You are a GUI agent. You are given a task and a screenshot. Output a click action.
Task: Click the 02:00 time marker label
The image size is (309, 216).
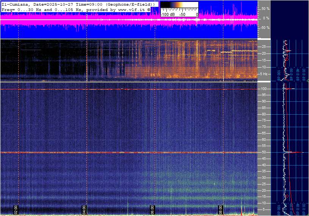tap(16, 209)
